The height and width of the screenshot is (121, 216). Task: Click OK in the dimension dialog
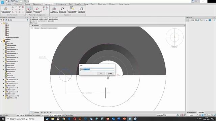pos(101,73)
